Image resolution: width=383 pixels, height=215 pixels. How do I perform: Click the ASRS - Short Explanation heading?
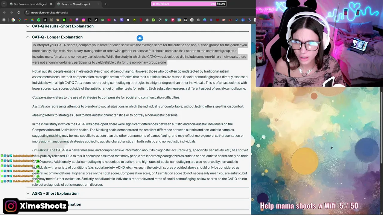pos(55,193)
